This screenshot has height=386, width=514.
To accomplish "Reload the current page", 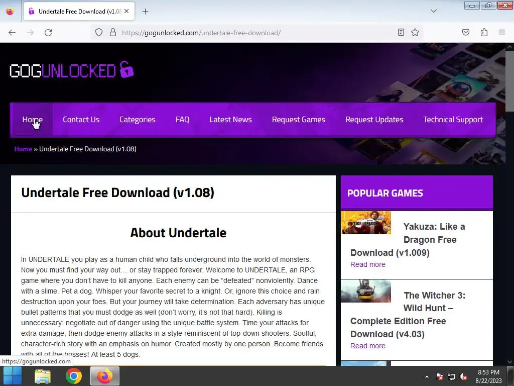I will 48,33.
